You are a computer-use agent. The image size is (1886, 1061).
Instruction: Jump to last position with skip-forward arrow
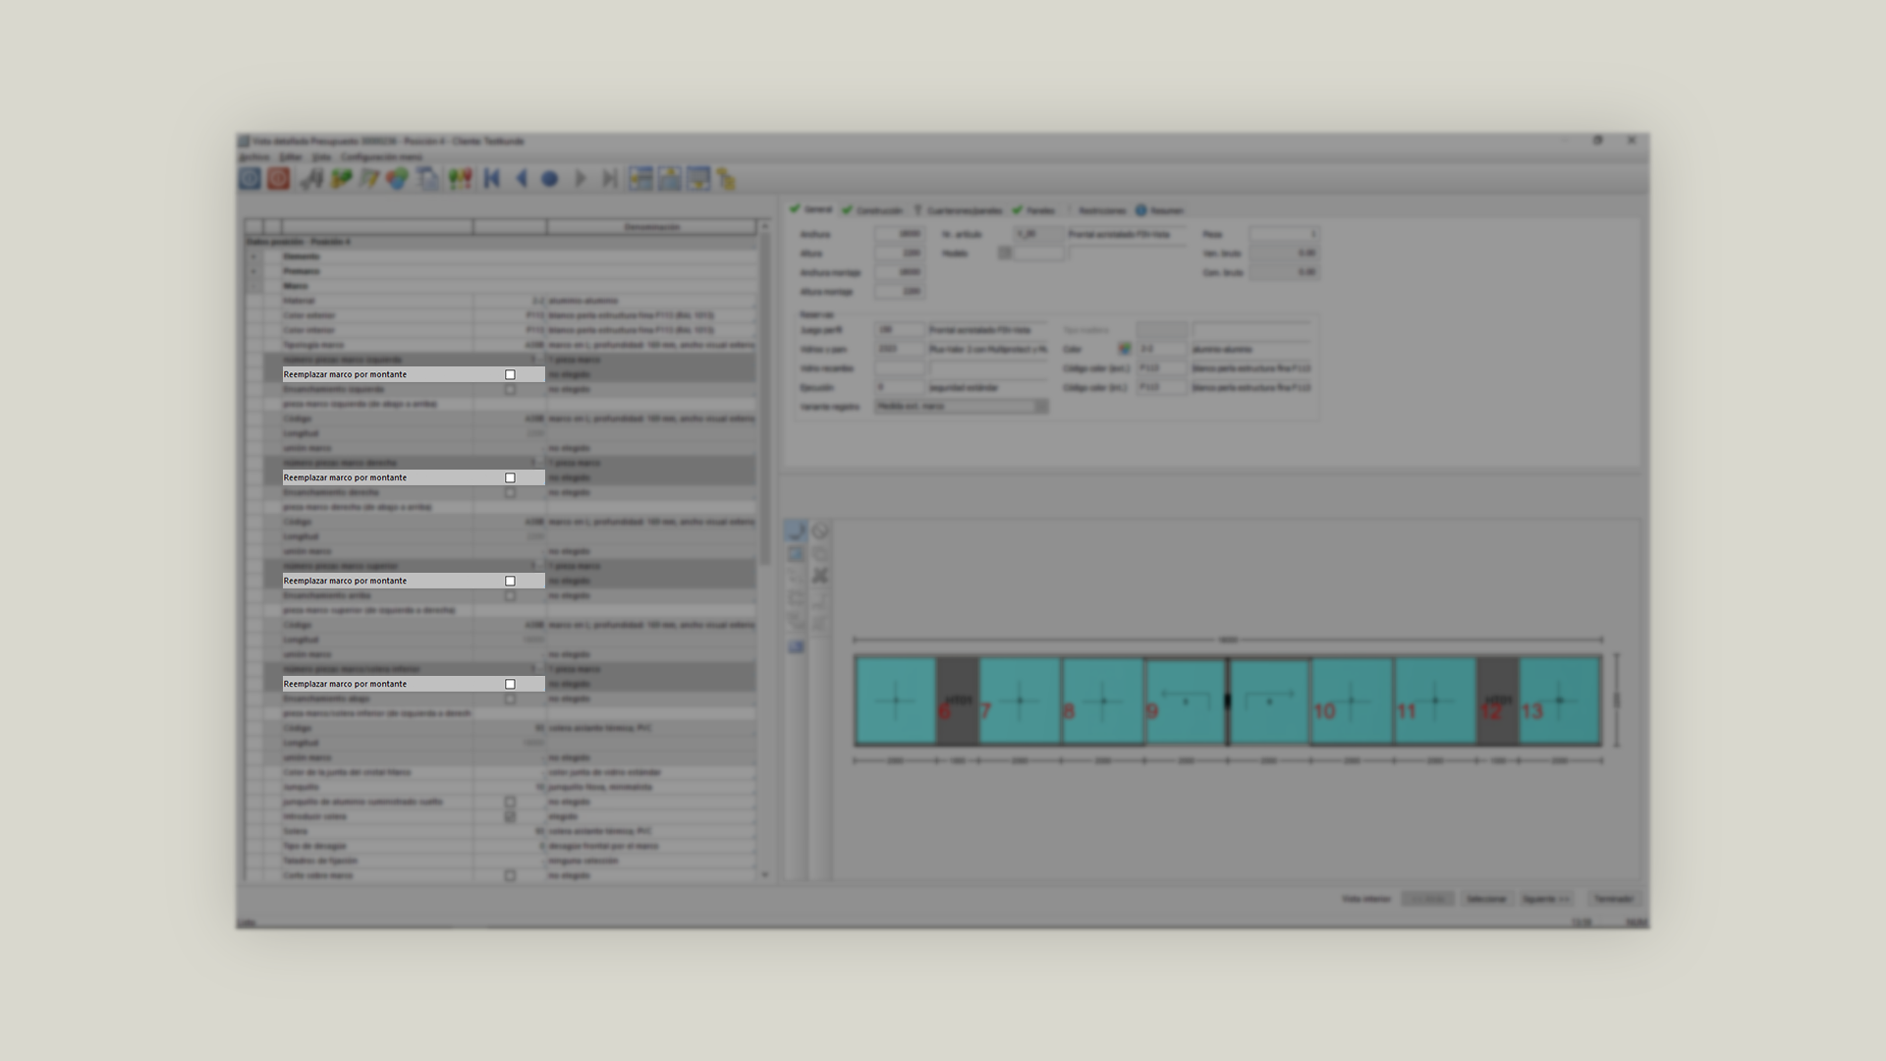610,179
